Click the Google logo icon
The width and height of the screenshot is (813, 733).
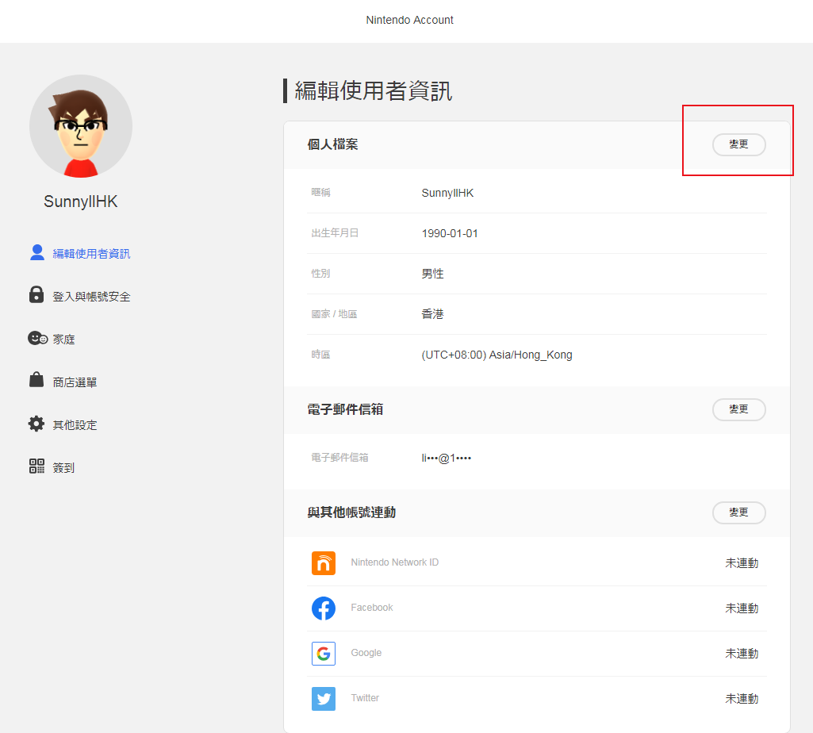(324, 653)
